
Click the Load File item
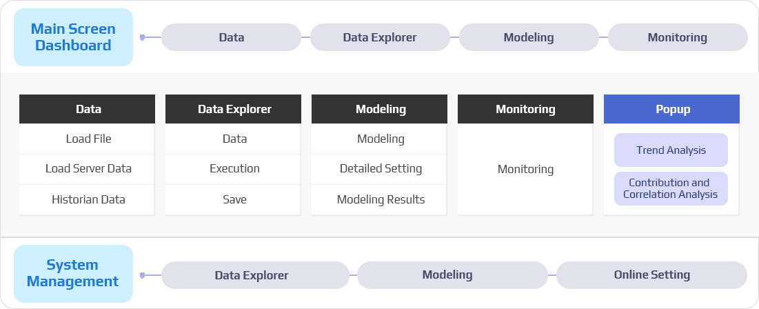[x=89, y=139]
